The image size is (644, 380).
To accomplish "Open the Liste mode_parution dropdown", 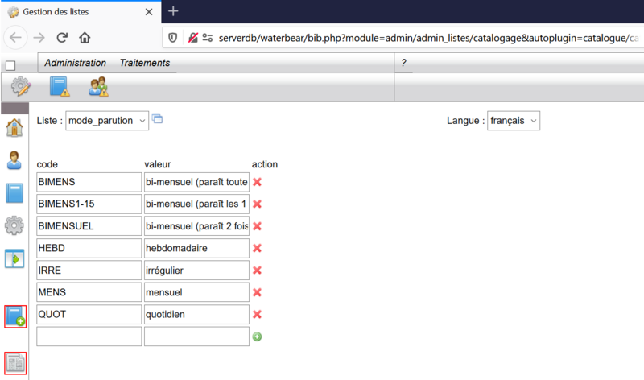I will coord(107,121).
